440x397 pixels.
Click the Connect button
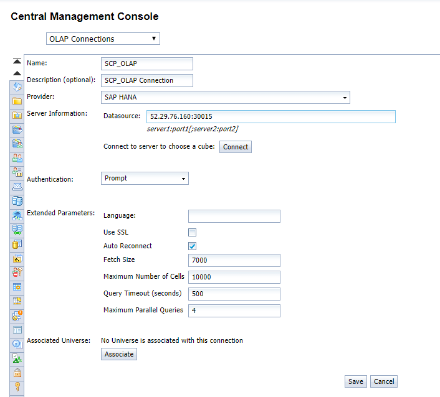pos(236,147)
